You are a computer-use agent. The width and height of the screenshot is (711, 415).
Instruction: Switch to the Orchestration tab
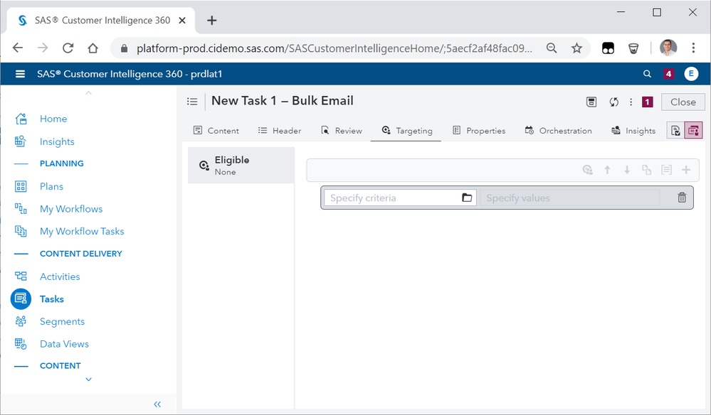click(559, 131)
